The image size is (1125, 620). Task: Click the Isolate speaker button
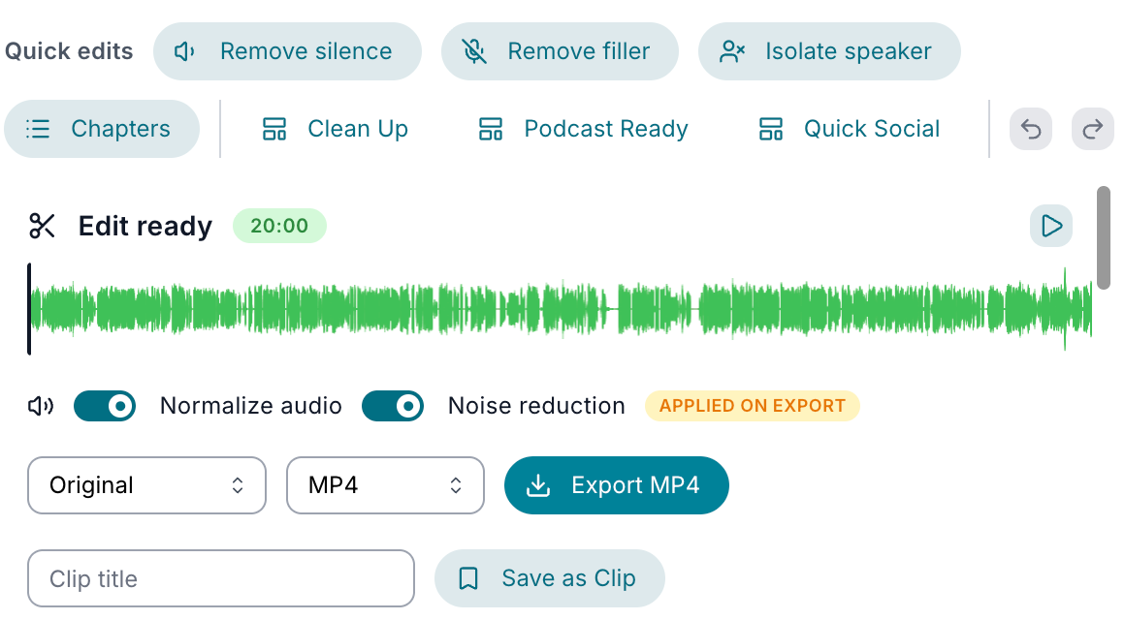click(x=829, y=51)
